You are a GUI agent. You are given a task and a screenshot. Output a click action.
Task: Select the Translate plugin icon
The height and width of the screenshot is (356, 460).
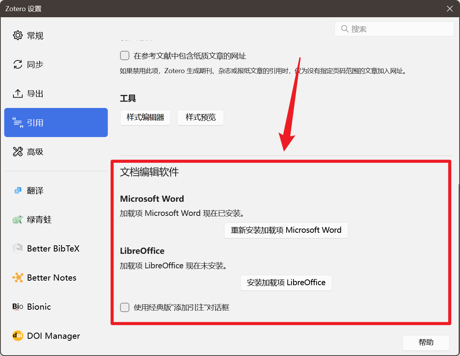[x=18, y=191]
